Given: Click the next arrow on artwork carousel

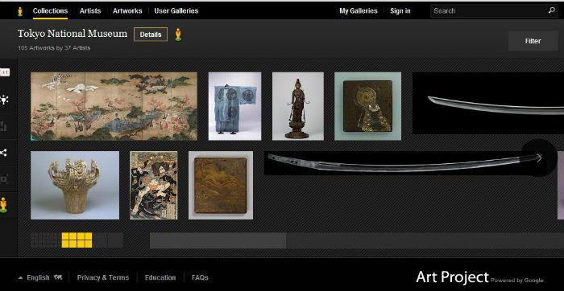Looking at the screenshot, I should 539,158.
